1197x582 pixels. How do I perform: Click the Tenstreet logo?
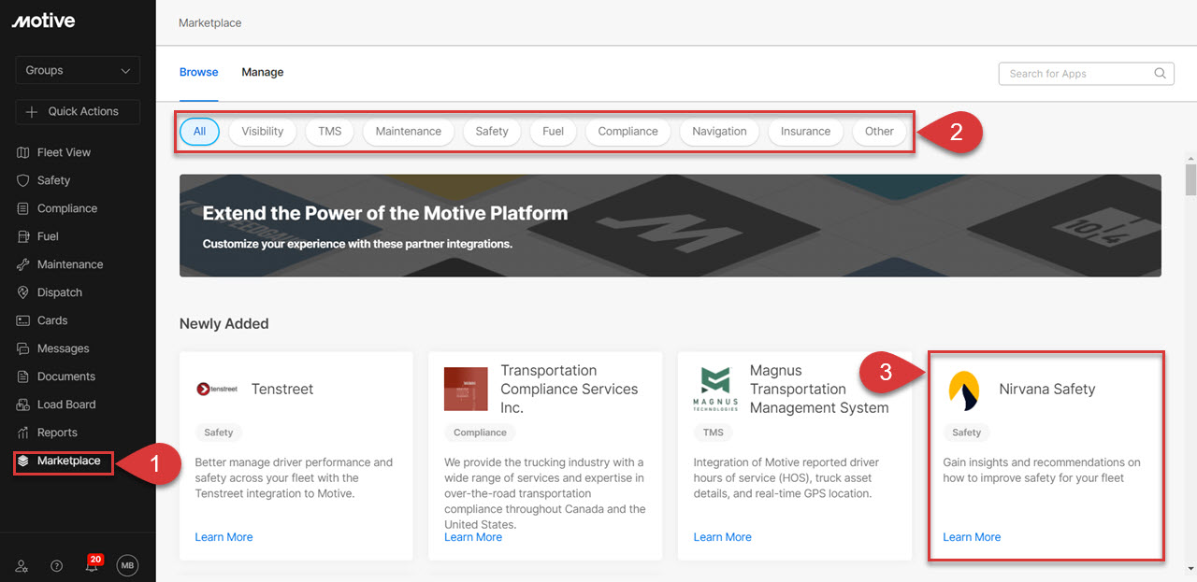218,390
